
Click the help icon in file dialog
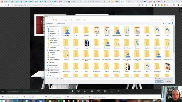172,23
